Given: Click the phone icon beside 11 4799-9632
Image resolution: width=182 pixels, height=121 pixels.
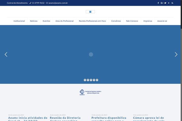Looking at the screenshot, I should click(x=30, y=3).
